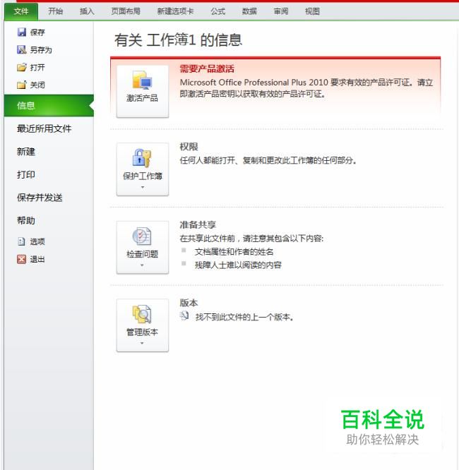Click the Protect Workbook lock-and-key icon
This screenshot has height=470, width=459.
pos(142,158)
